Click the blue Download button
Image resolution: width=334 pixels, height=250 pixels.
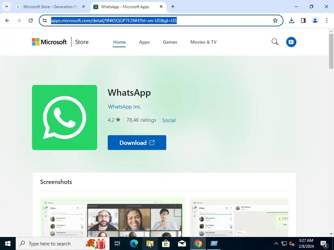click(x=137, y=143)
